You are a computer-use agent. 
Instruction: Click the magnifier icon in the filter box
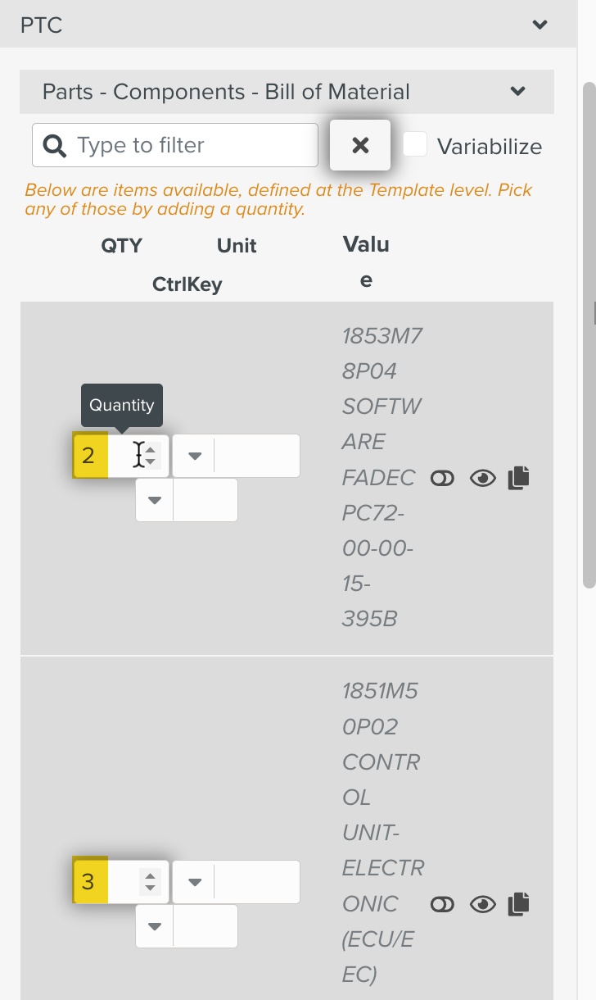point(55,146)
